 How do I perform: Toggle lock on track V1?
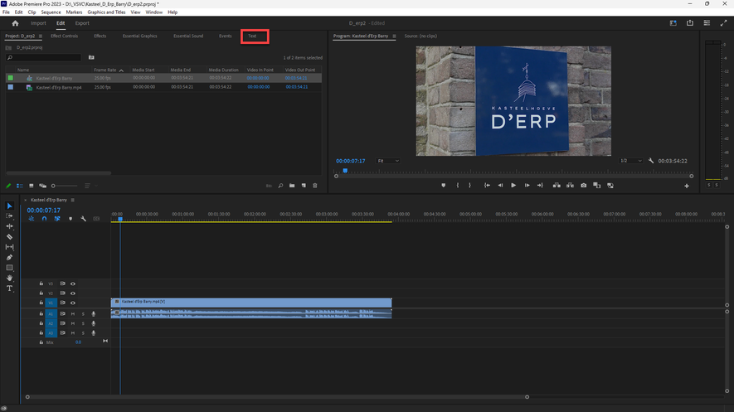pyautogui.click(x=41, y=303)
